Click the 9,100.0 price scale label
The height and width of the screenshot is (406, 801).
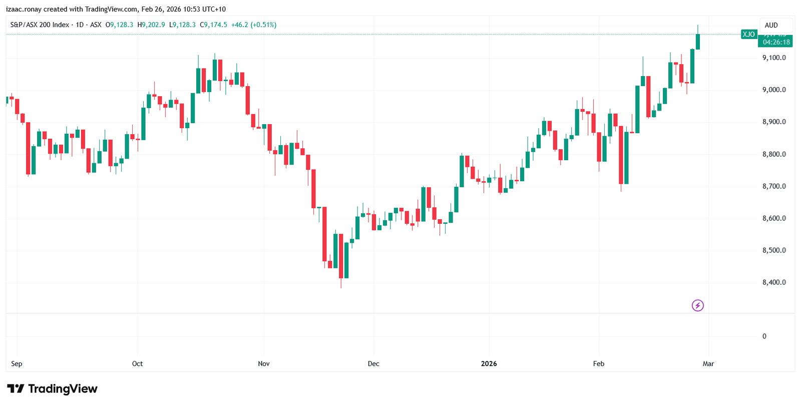point(774,58)
